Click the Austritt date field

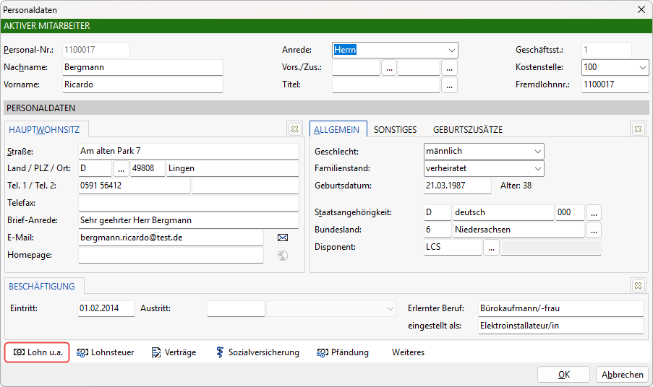pyautogui.click(x=236, y=309)
